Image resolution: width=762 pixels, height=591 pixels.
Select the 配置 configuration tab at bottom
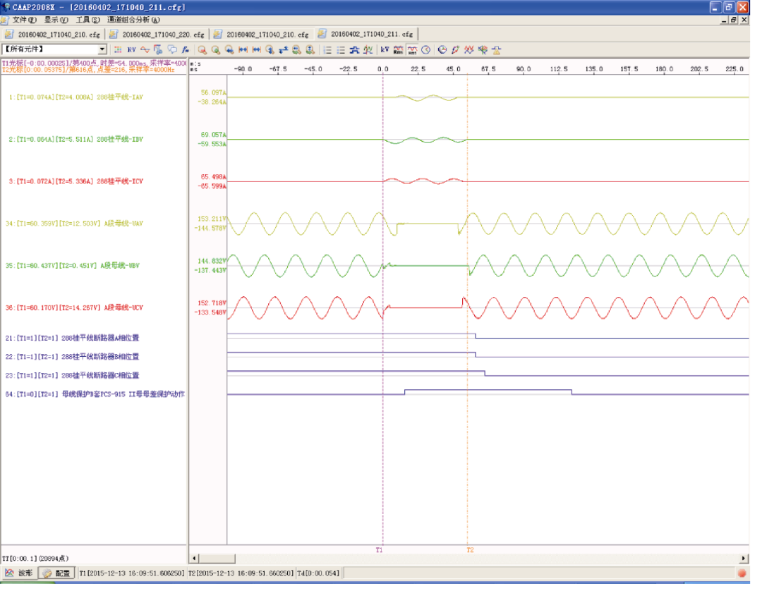(x=56, y=573)
